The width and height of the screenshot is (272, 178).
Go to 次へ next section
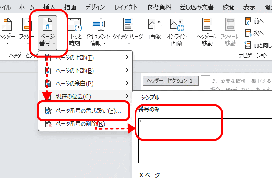(x=254, y=33)
